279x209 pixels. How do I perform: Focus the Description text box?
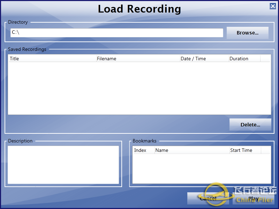63,165
